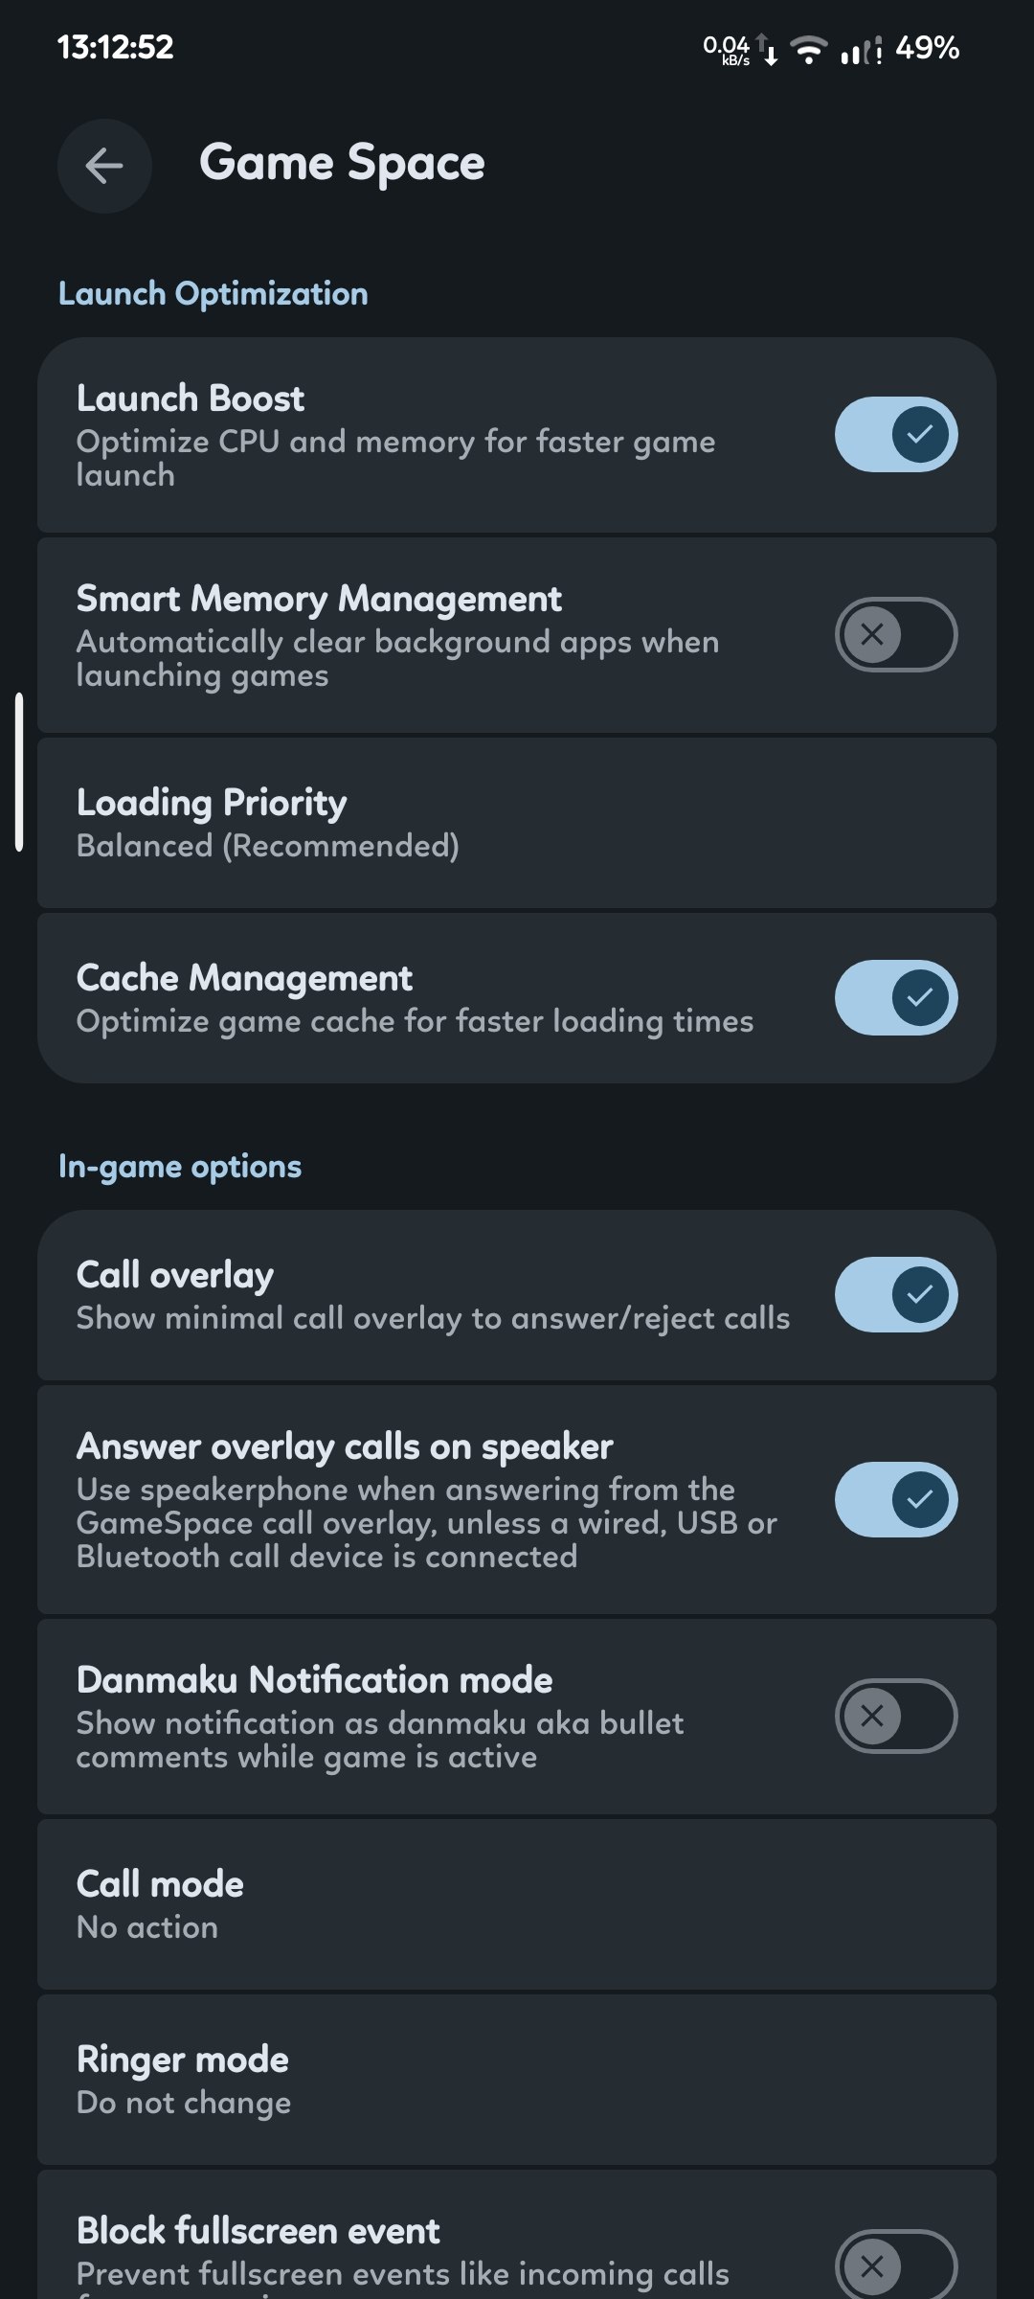Open the Call mode selection
Image resolution: width=1034 pixels, height=2299 pixels.
point(517,1904)
